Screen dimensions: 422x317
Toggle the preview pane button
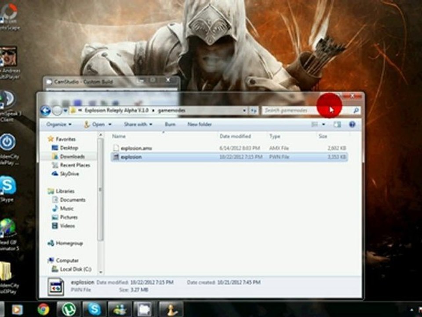click(337, 124)
